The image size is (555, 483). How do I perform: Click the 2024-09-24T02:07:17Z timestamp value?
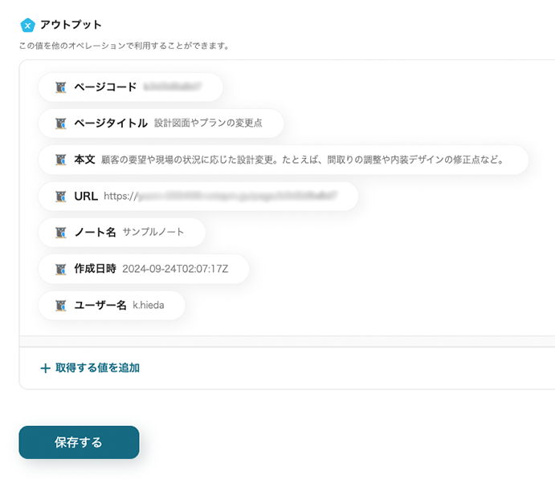point(175,269)
